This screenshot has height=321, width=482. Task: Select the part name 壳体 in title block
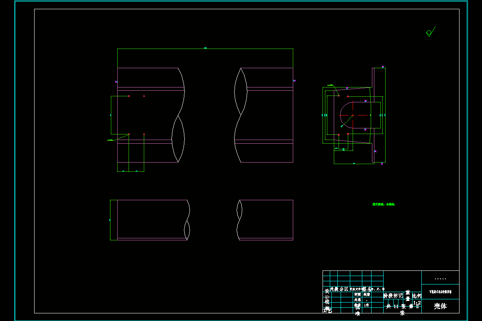click(x=440, y=306)
